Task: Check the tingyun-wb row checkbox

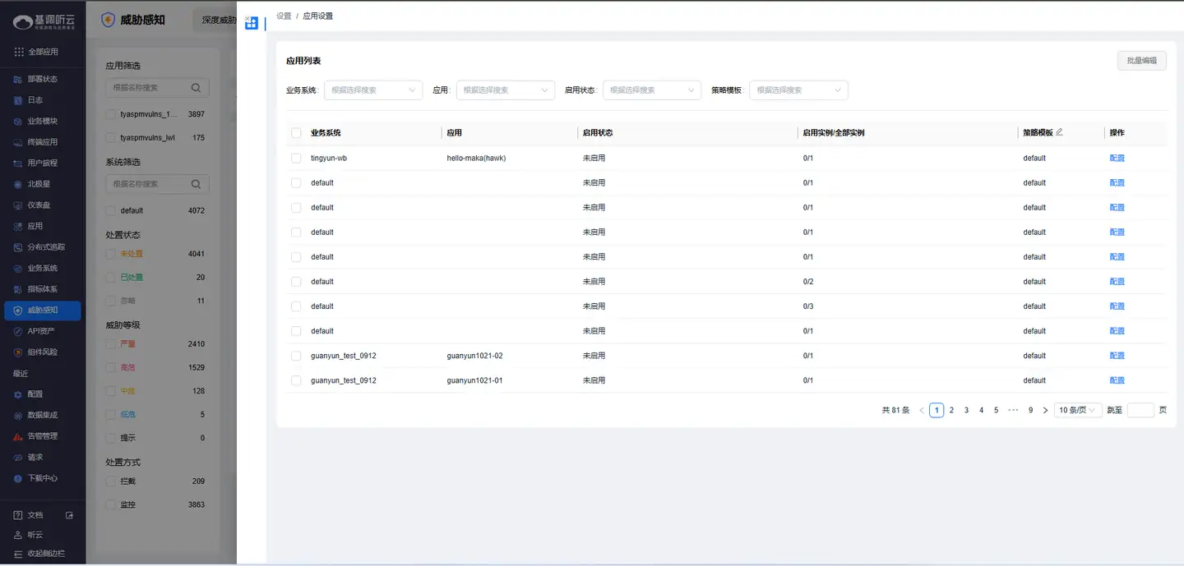Action: (296, 158)
